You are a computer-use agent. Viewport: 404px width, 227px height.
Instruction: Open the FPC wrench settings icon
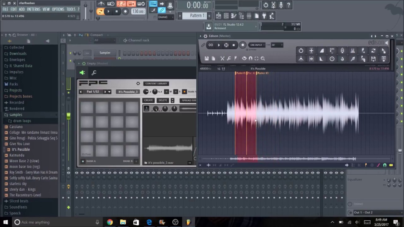tap(94, 73)
